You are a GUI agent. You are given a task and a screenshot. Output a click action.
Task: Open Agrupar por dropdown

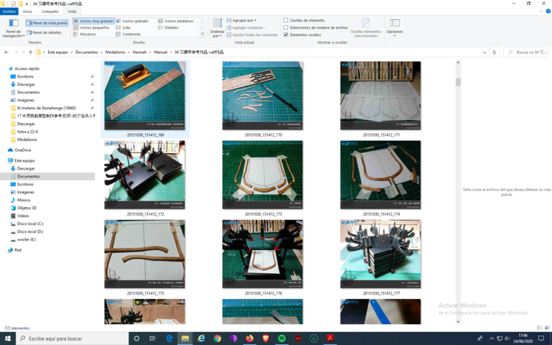pyautogui.click(x=241, y=20)
